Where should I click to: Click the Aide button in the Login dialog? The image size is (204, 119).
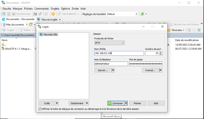(x=156, y=103)
